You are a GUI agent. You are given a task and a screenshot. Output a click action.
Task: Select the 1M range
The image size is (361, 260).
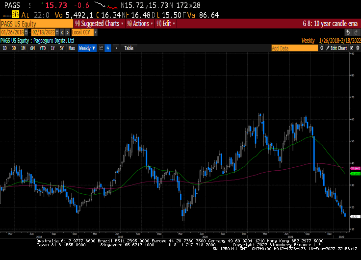23,48
